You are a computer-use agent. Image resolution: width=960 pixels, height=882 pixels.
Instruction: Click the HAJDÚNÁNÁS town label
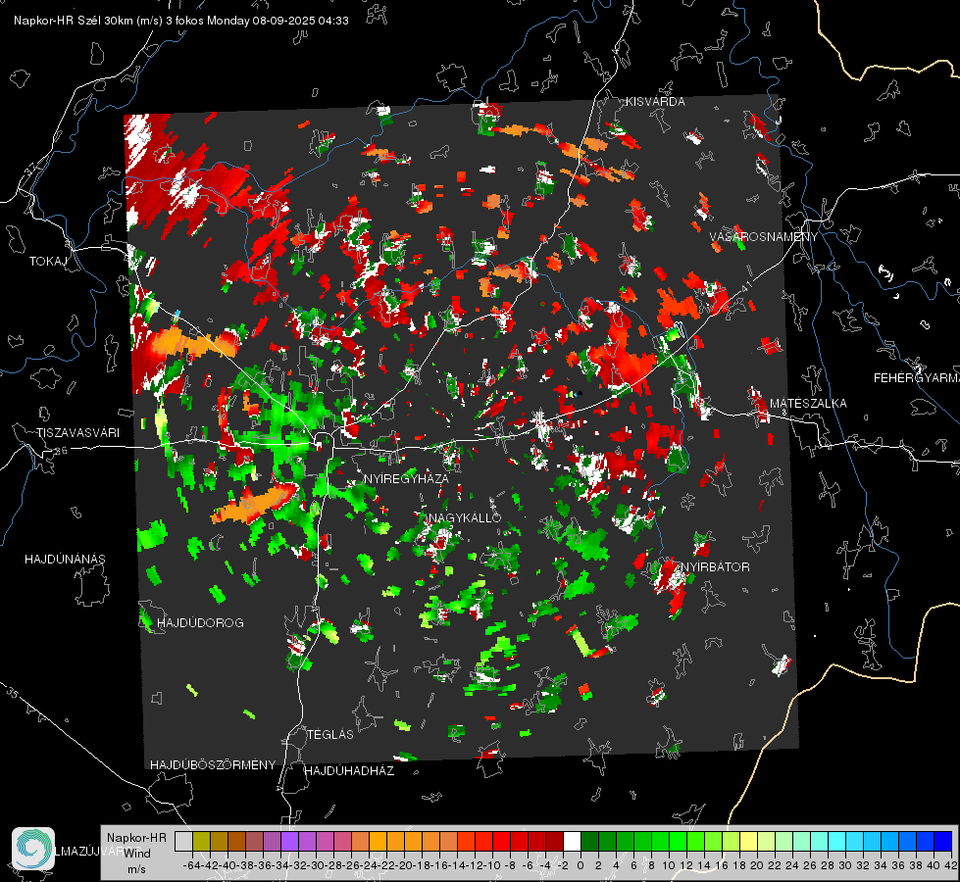click(65, 559)
